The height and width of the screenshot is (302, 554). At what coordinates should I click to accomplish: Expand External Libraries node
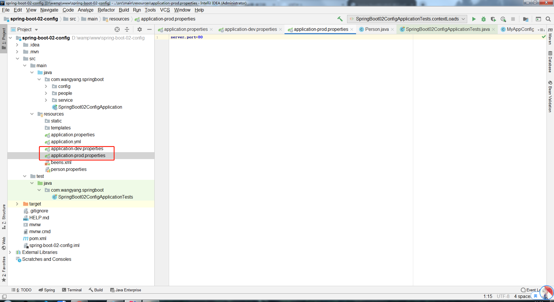[x=10, y=252]
